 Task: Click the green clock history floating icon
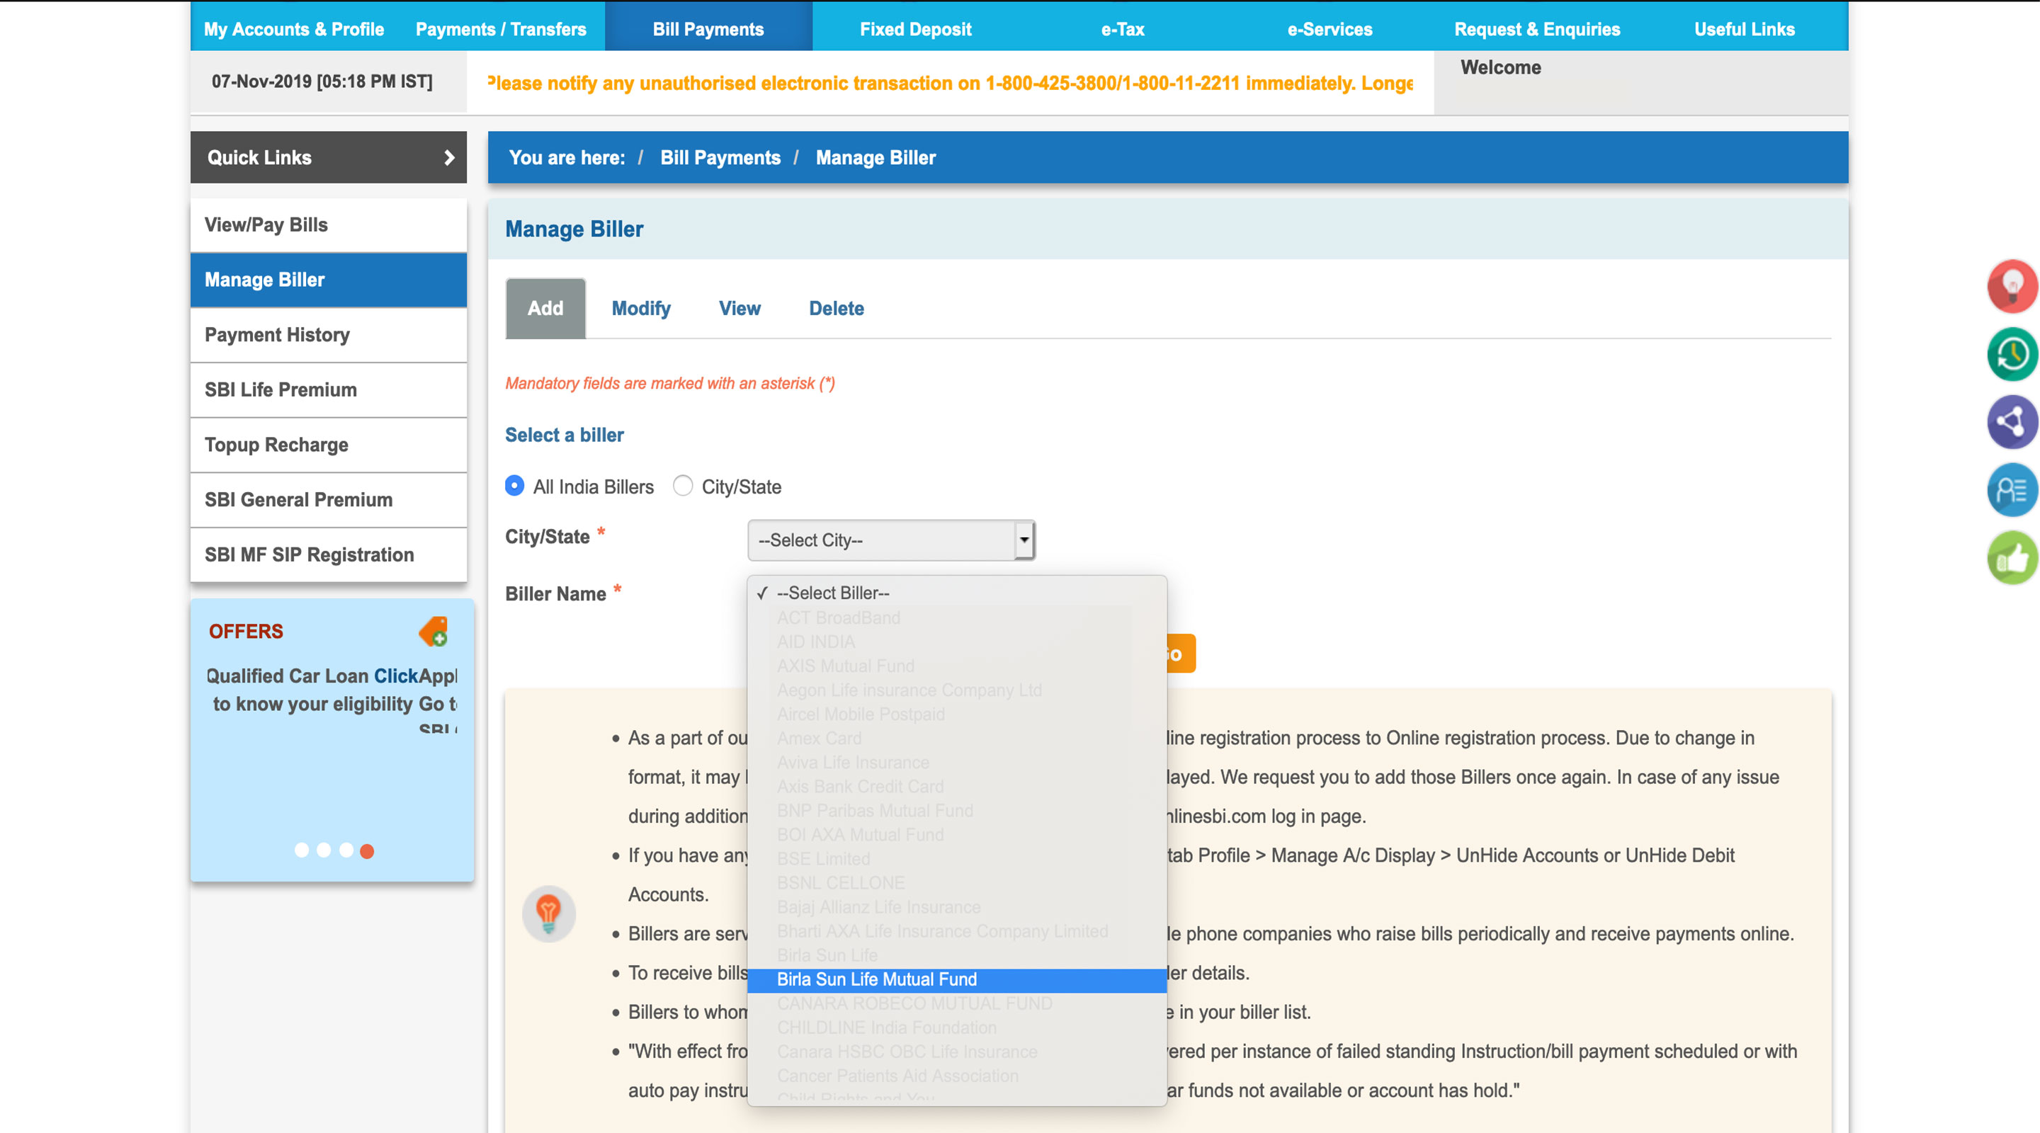pos(2011,354)
